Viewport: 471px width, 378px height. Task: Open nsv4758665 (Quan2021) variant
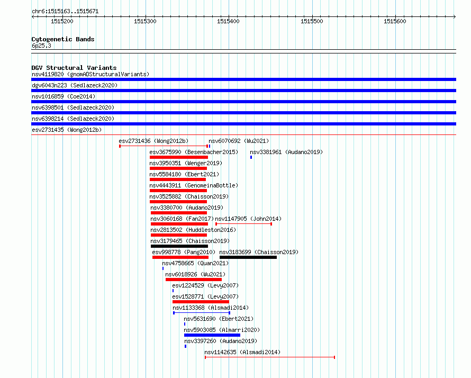click(195, 263)
